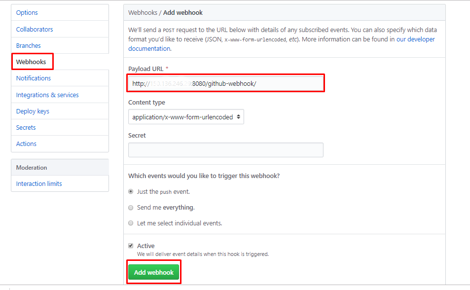Open the Collaborators settings
470x290 pixels.
click(x=34, y=29)
